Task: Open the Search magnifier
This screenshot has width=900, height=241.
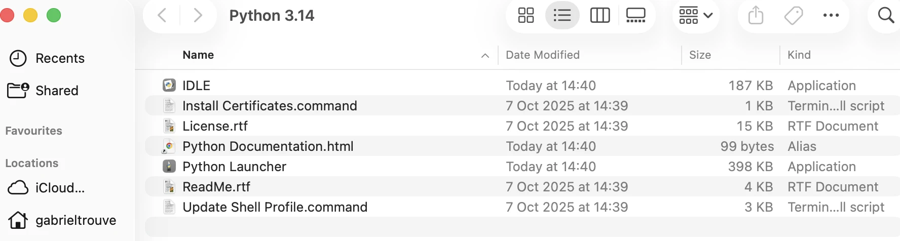Action: (x=886, y=16)
